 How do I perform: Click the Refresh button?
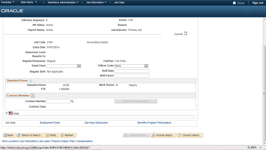point(68,135)
